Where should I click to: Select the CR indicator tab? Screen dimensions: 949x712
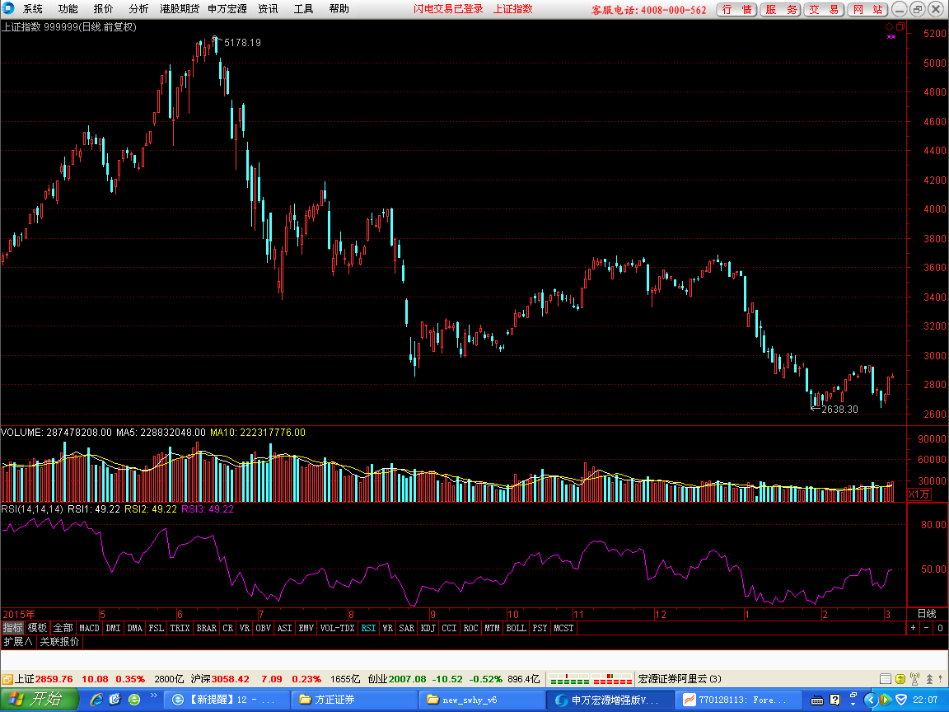pyautogui.click(x=227, y=629)
